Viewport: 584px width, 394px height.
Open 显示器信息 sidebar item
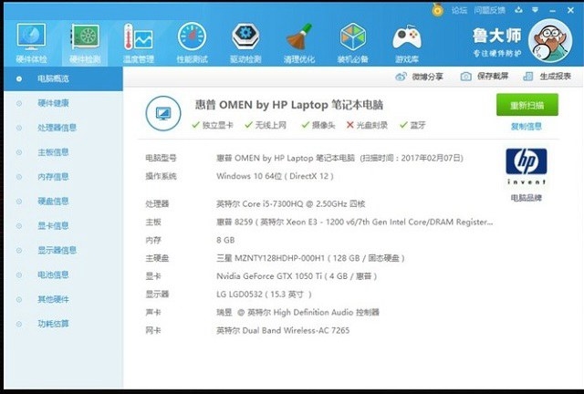tap(57, 250)
